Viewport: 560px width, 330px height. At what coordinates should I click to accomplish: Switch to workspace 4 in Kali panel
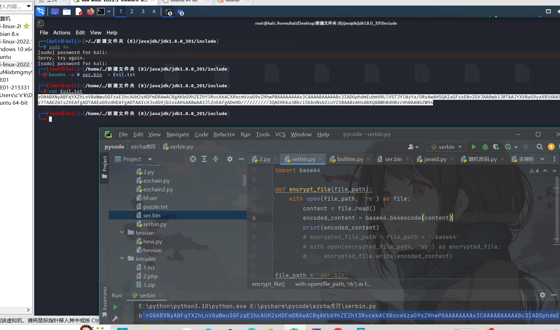pos(154,11)
